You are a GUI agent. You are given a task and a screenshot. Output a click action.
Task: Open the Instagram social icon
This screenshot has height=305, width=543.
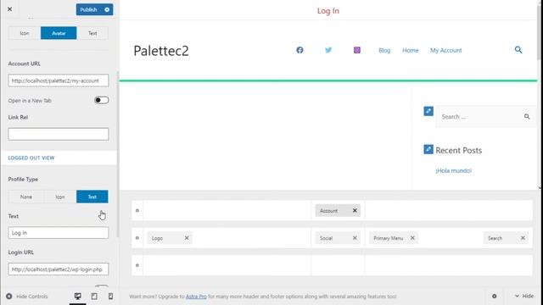(357, 50)
